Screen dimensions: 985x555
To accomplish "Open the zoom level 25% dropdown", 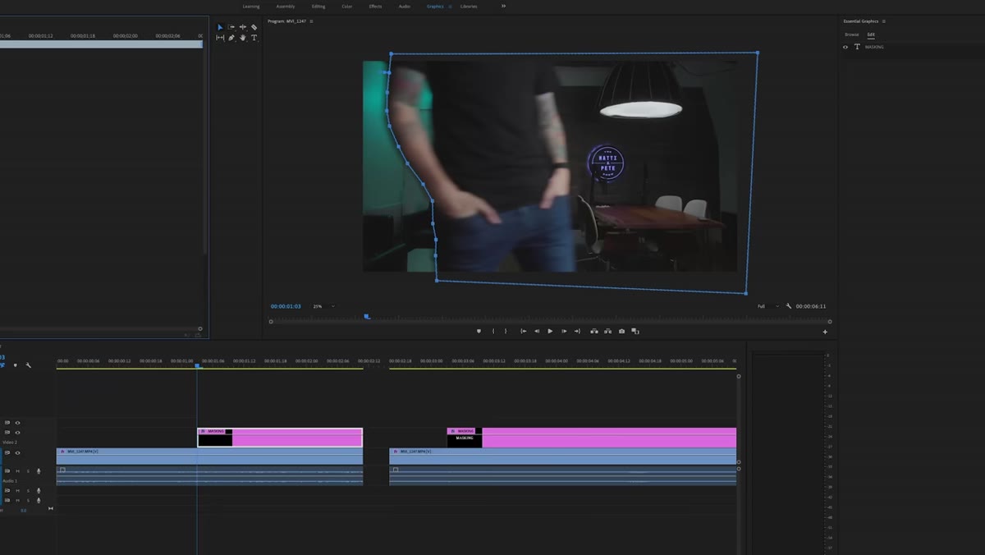I will point(323,306).
